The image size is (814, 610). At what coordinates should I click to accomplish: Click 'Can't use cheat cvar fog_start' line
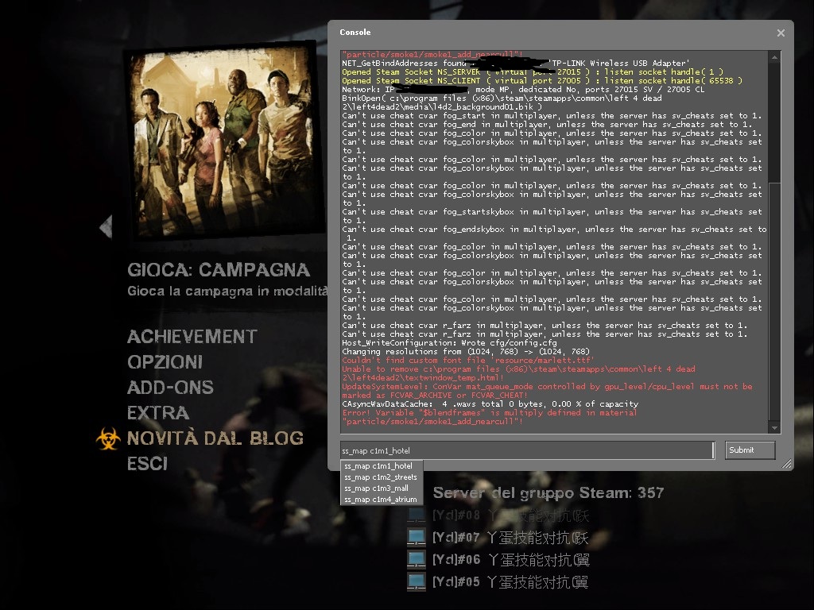pos(552,116)
